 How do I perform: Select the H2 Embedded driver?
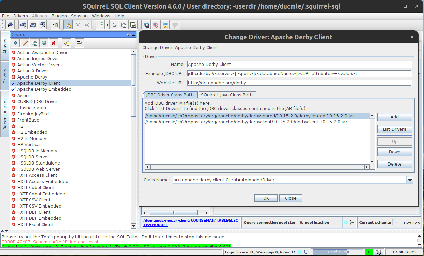[x=32, y=132]
